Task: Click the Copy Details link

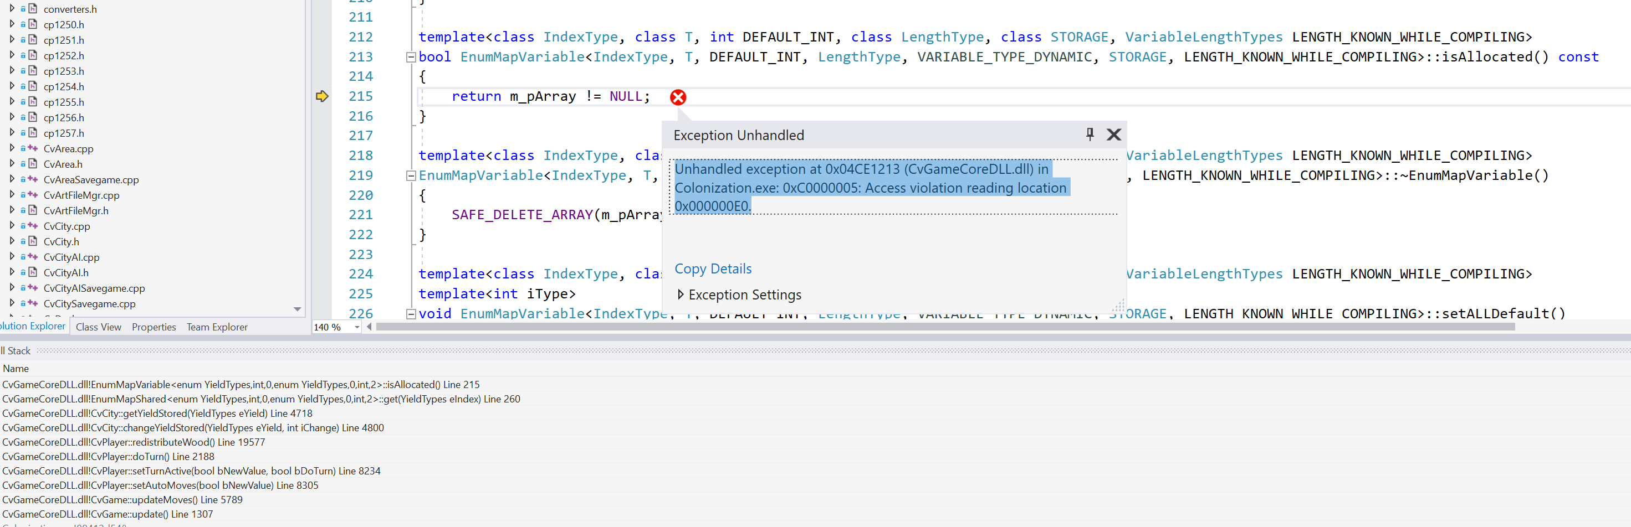Action: coord(712,269)
